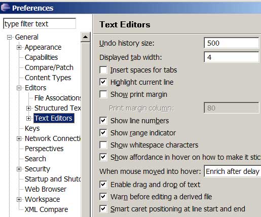Viewport: 261px width, 217px height.
Task: Expand the Appearance node
Action: 19,47
